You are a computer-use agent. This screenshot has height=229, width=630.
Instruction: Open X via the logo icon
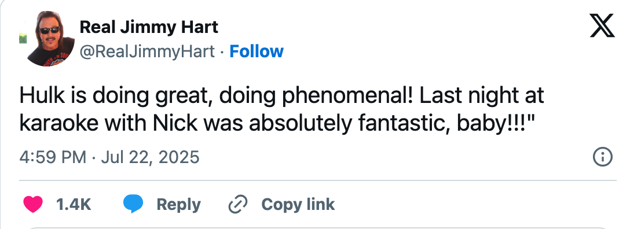click(602, 25)
